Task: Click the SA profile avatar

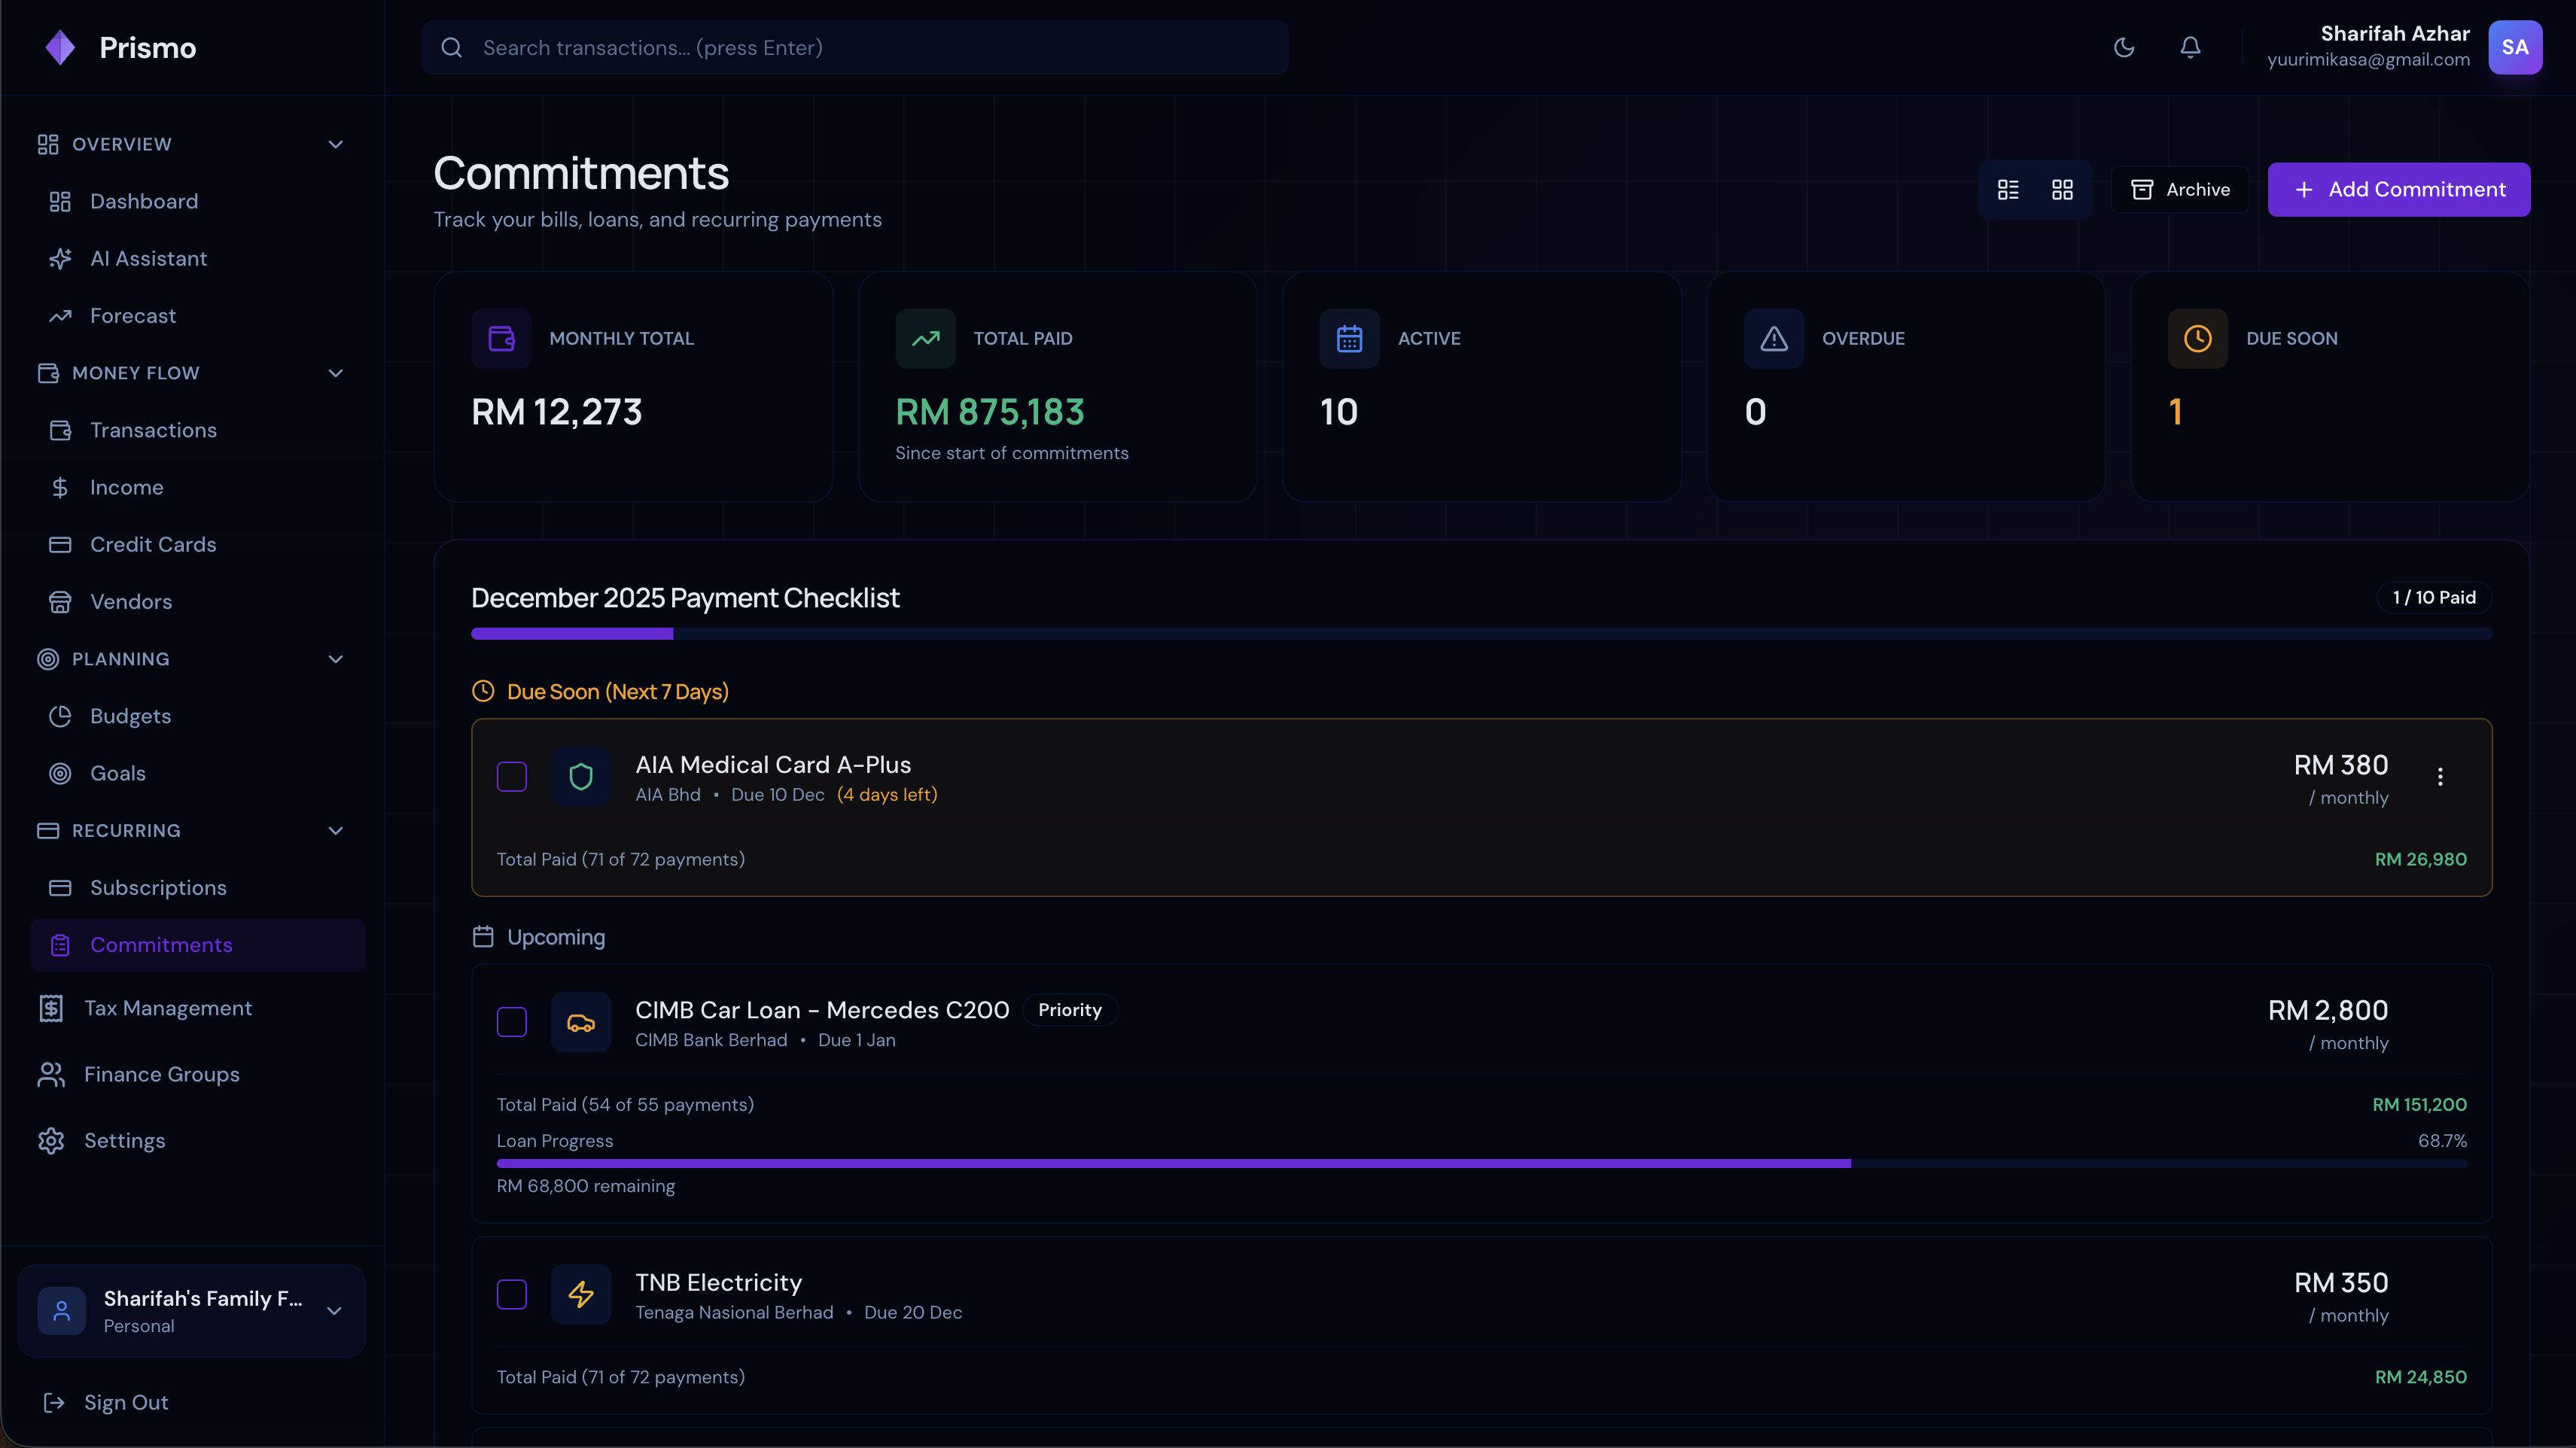Action: pyautogui.click(x=2514, y=47)
